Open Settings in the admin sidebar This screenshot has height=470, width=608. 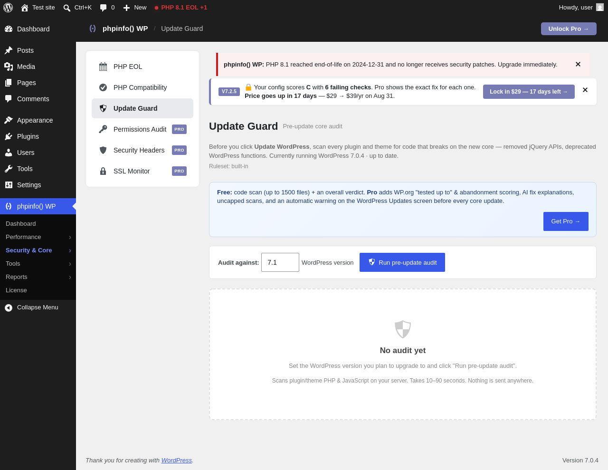point(38,185)
